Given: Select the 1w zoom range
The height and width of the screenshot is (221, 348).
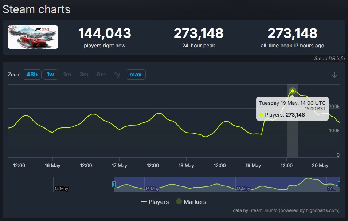Looking at the screenshot, I should [50, 75].
